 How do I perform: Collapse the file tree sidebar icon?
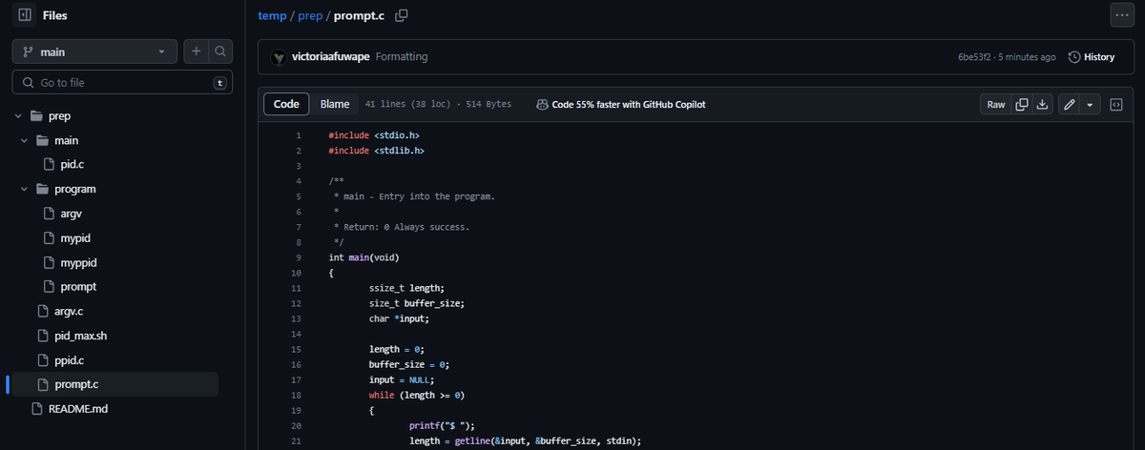point(25,15)
